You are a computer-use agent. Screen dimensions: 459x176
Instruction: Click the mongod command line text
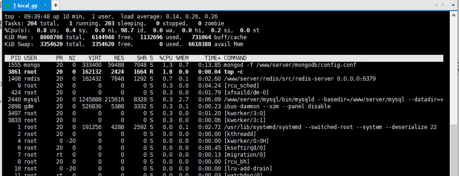pos(290,65)
